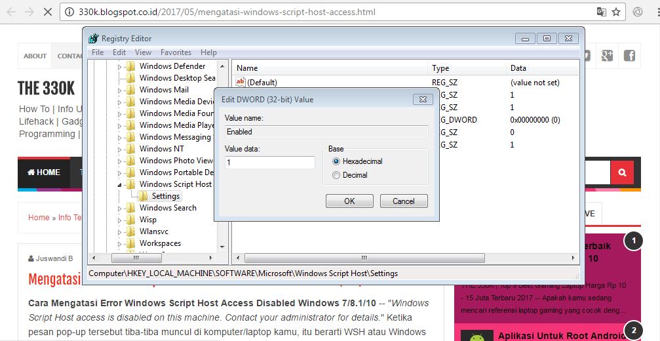Click the Workspaces folder icon

point(131,243)
